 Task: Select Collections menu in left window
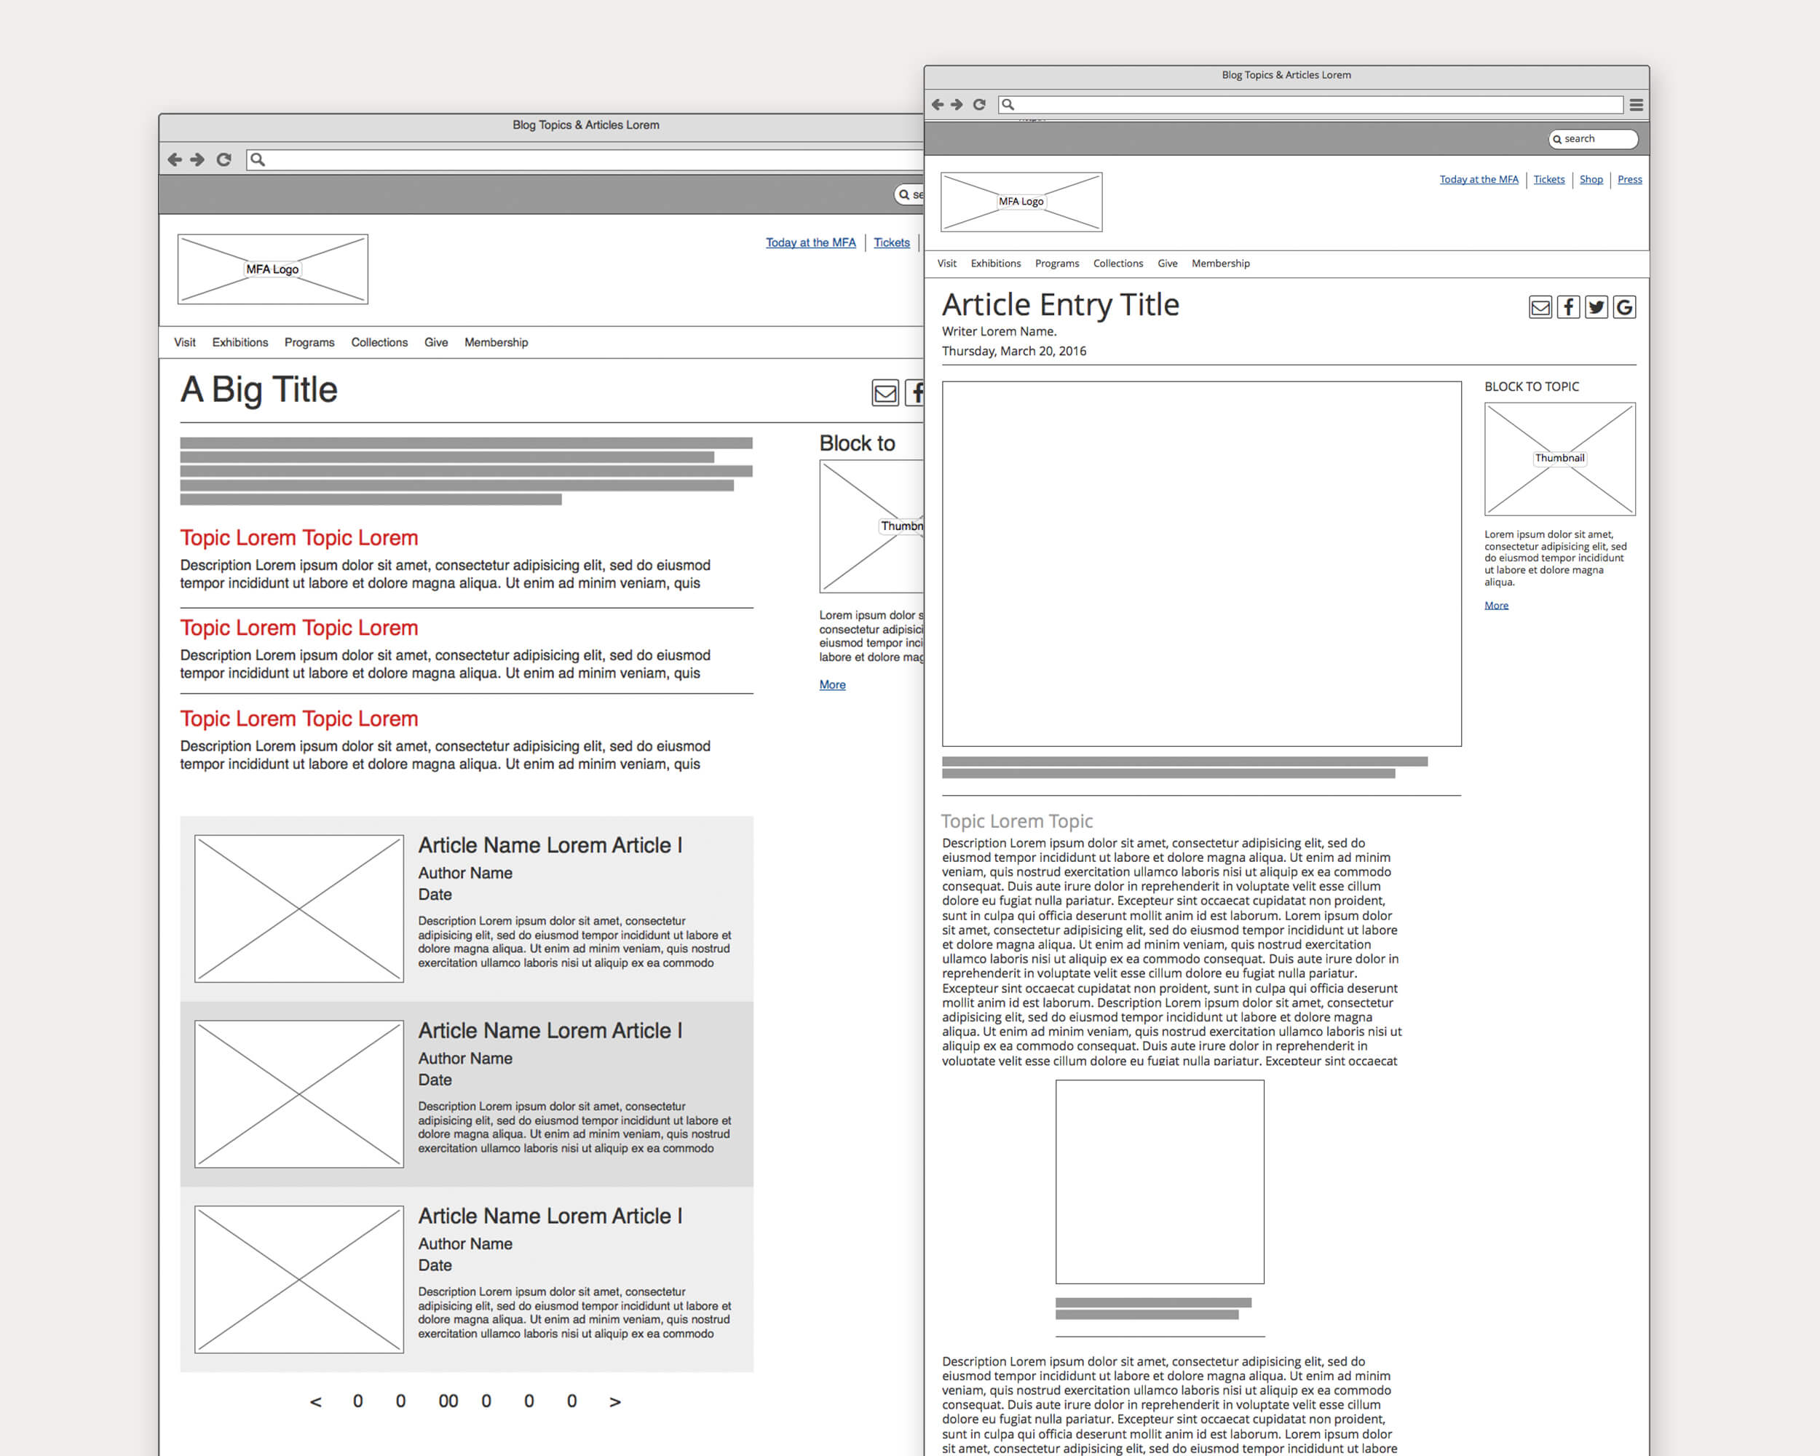coord(379,342)
